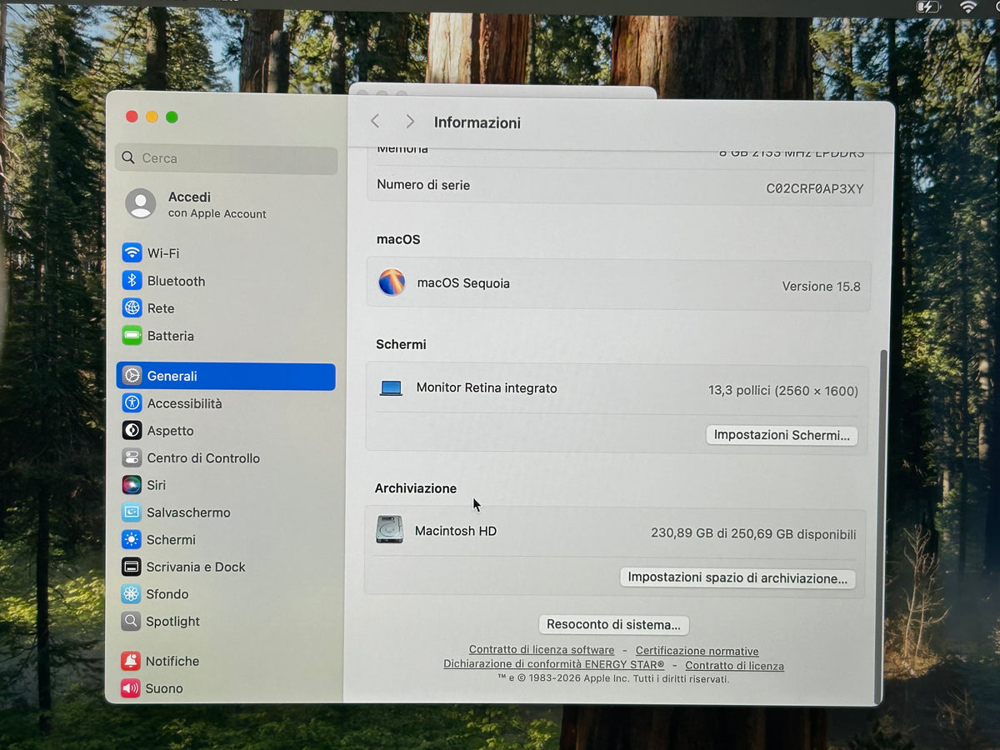
Task: Open the Contratto di licenza link
Action: coord(734,666)
